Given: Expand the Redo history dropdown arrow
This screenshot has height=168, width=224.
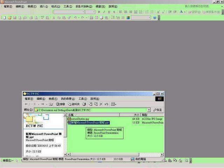Looking at the screenshot, I should click(x=86, y=18).
